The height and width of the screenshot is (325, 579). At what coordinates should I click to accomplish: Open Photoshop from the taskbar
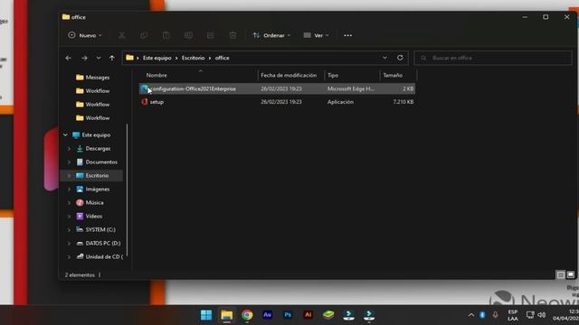288,315
